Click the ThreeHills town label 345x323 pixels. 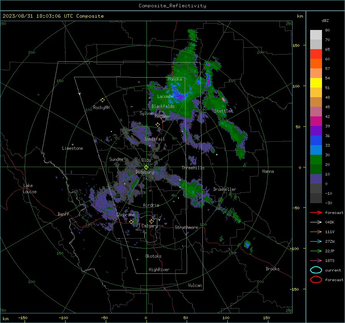point(193,168)
